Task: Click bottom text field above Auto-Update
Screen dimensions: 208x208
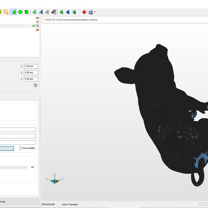Action: click(18, 142)
